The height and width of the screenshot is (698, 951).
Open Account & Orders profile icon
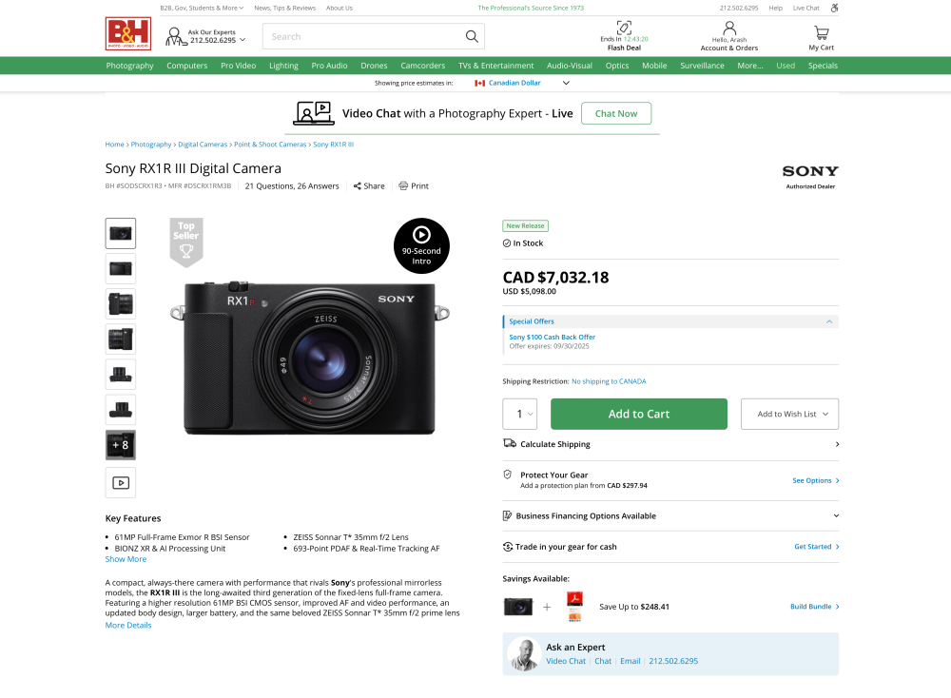tap(729, 29)
